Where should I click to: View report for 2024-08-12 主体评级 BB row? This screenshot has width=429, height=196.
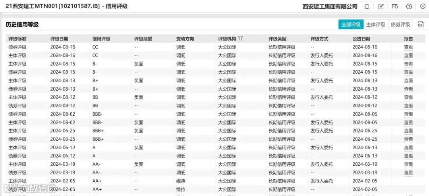tap(408, 97)
